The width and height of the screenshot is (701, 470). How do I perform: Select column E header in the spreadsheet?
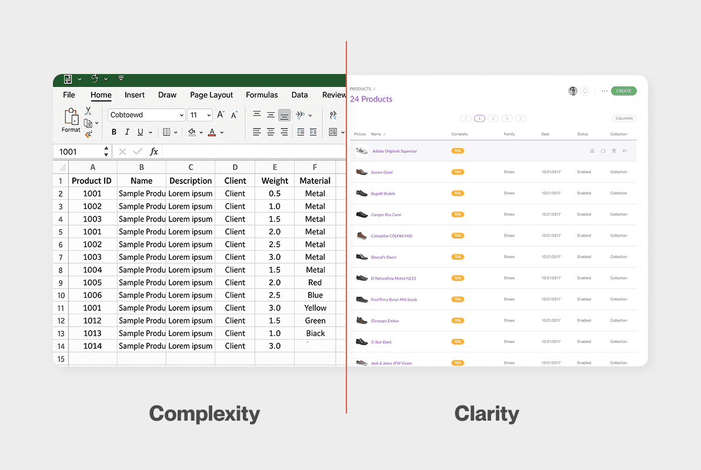pyautogui.click(x=275, y=167)
